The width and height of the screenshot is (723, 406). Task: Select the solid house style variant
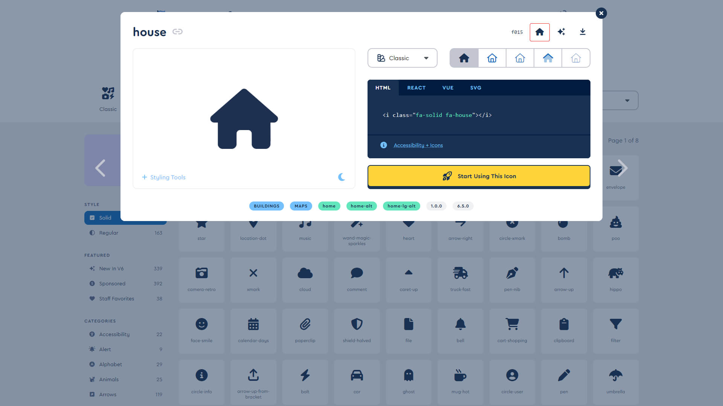tap(464, 58)
